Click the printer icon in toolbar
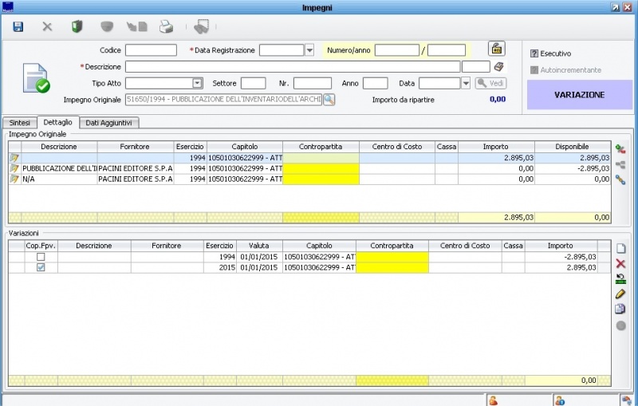 click(166, 26)
